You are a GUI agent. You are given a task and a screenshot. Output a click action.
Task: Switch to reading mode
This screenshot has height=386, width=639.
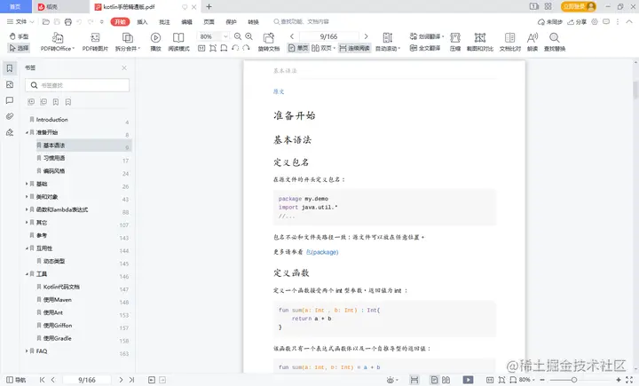click(x=178, y=42)
